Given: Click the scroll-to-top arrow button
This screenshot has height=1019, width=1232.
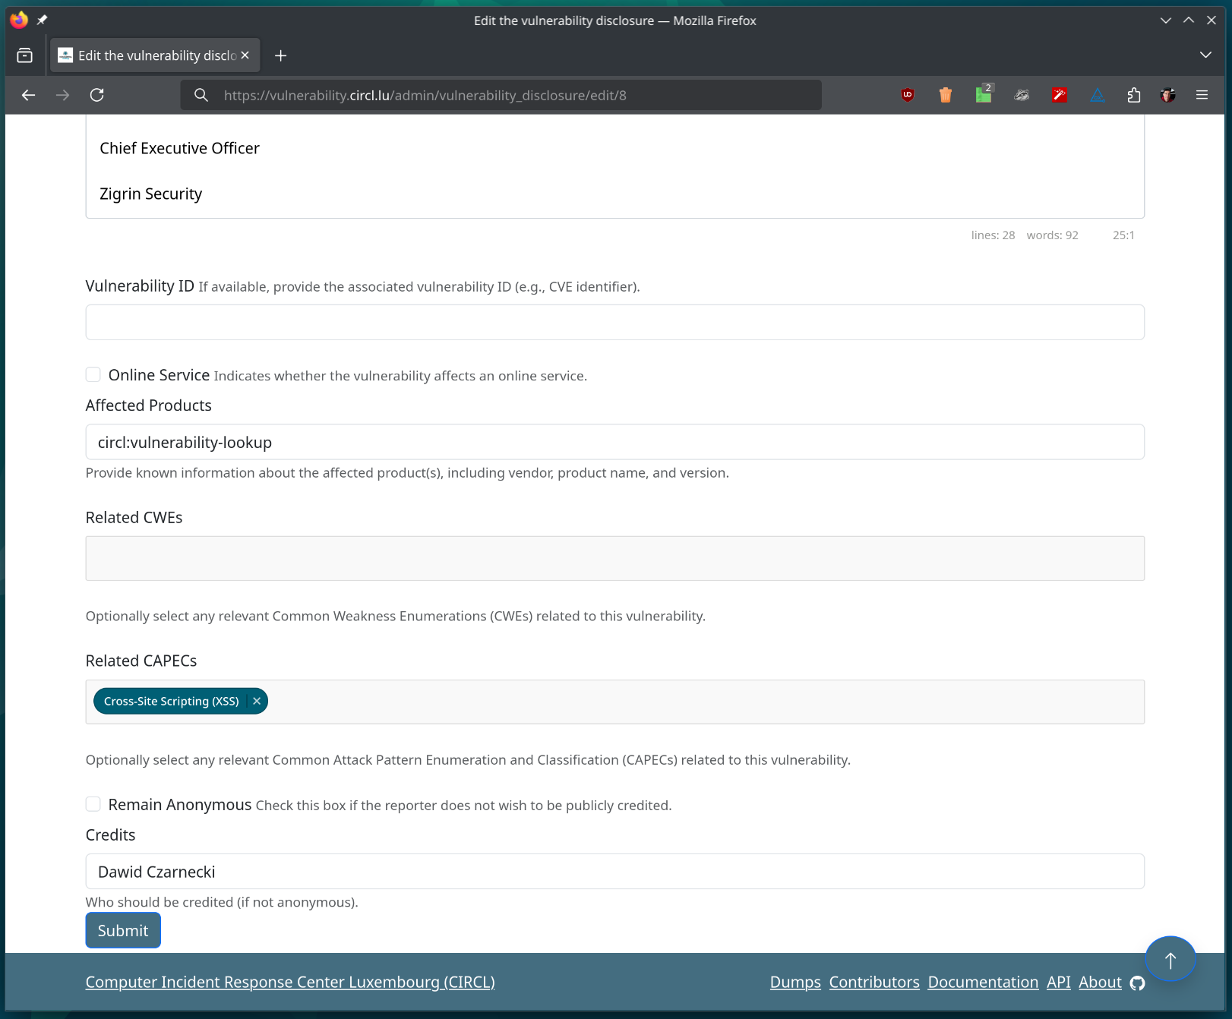Looking at the screenshot, I should coord(1170,960).
